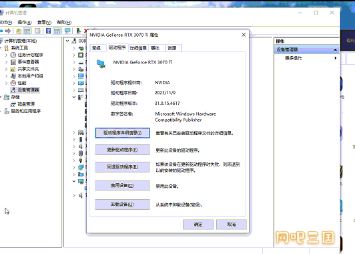Dismiss dialog with the 取消 button
The height and width of the screenshot is (254, 355).
pyautogui.click(x=232, y=225)
